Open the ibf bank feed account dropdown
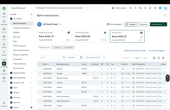 [x=60, y=24]
